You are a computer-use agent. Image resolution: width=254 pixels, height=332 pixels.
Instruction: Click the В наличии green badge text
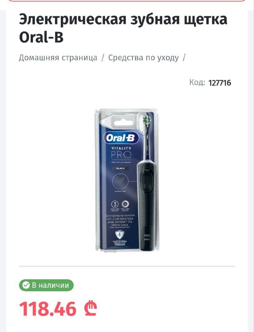(50, 285)
